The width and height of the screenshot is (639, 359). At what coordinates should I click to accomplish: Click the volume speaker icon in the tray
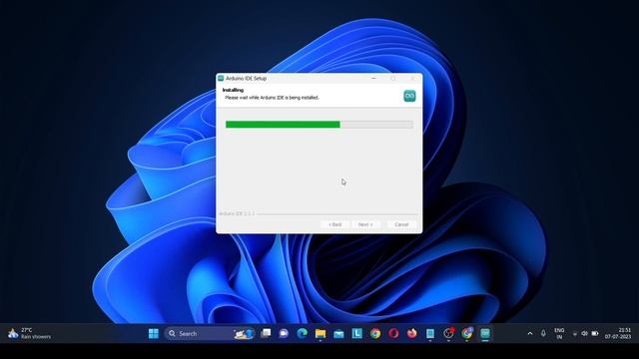click(x=584, y=334)
